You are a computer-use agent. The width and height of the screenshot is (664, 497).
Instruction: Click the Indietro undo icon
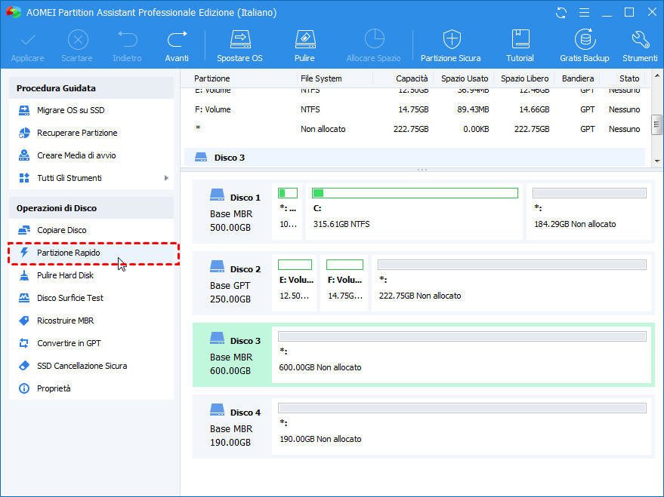128,40
